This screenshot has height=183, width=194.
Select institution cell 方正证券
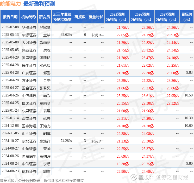point(29,81)
